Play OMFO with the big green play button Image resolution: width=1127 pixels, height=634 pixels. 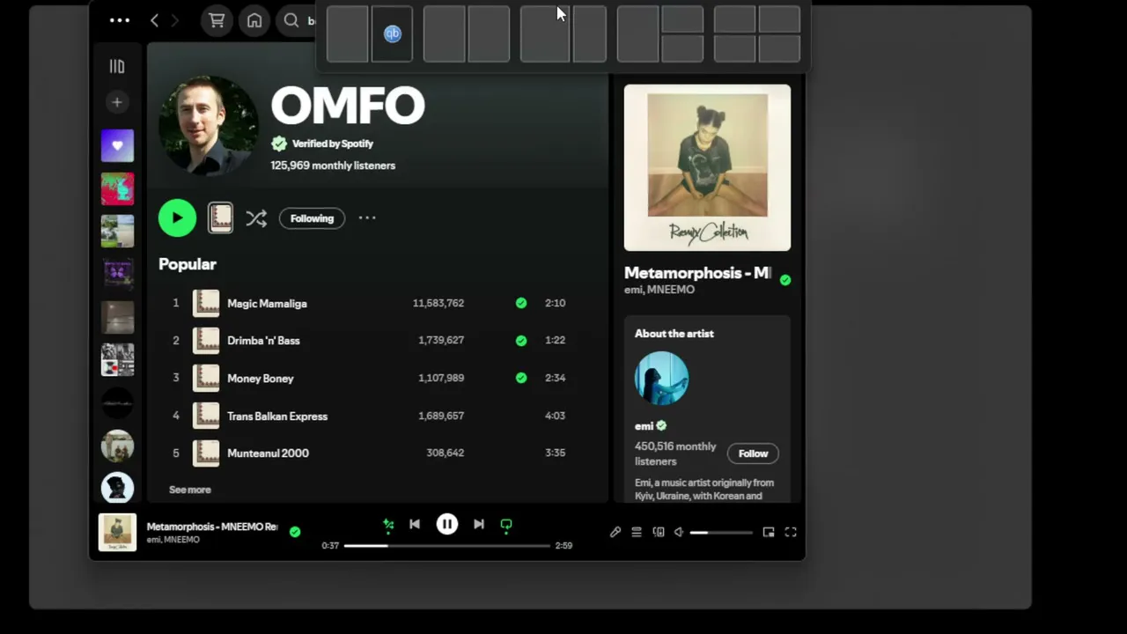pyautogui.click(x=177, y=218)
